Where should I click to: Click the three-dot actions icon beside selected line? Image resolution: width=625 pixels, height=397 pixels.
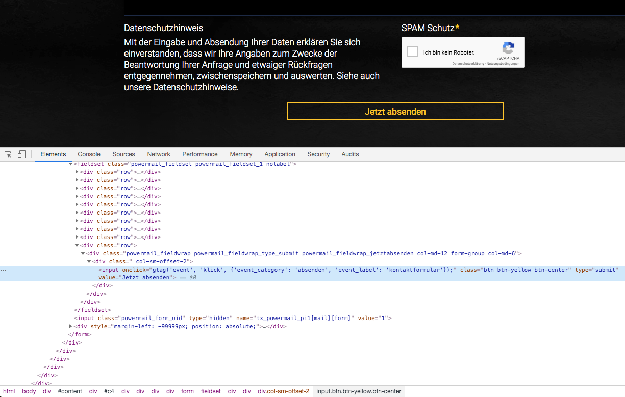click(4, 270)
